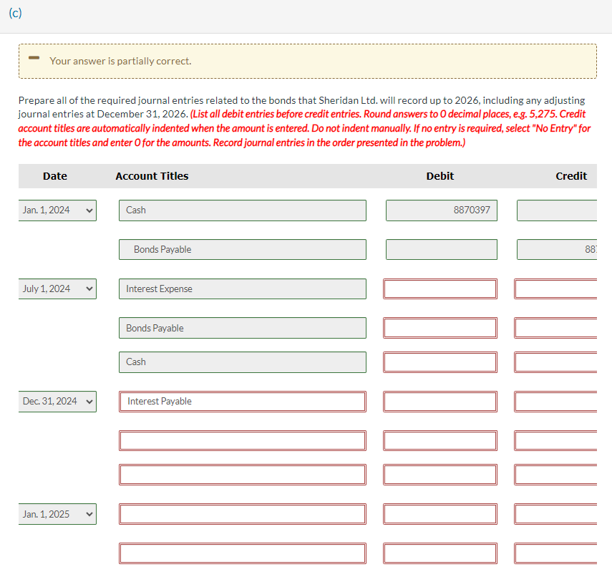
Task: Click the empty account title field beside Jan. 1, 2025
Action: [x=243, y=514]
